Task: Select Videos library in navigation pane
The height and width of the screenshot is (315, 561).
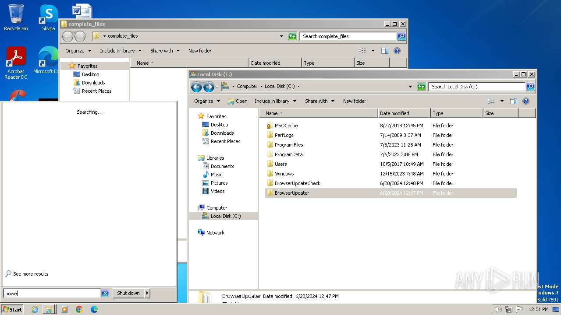Action: click(x=217, y=191)
